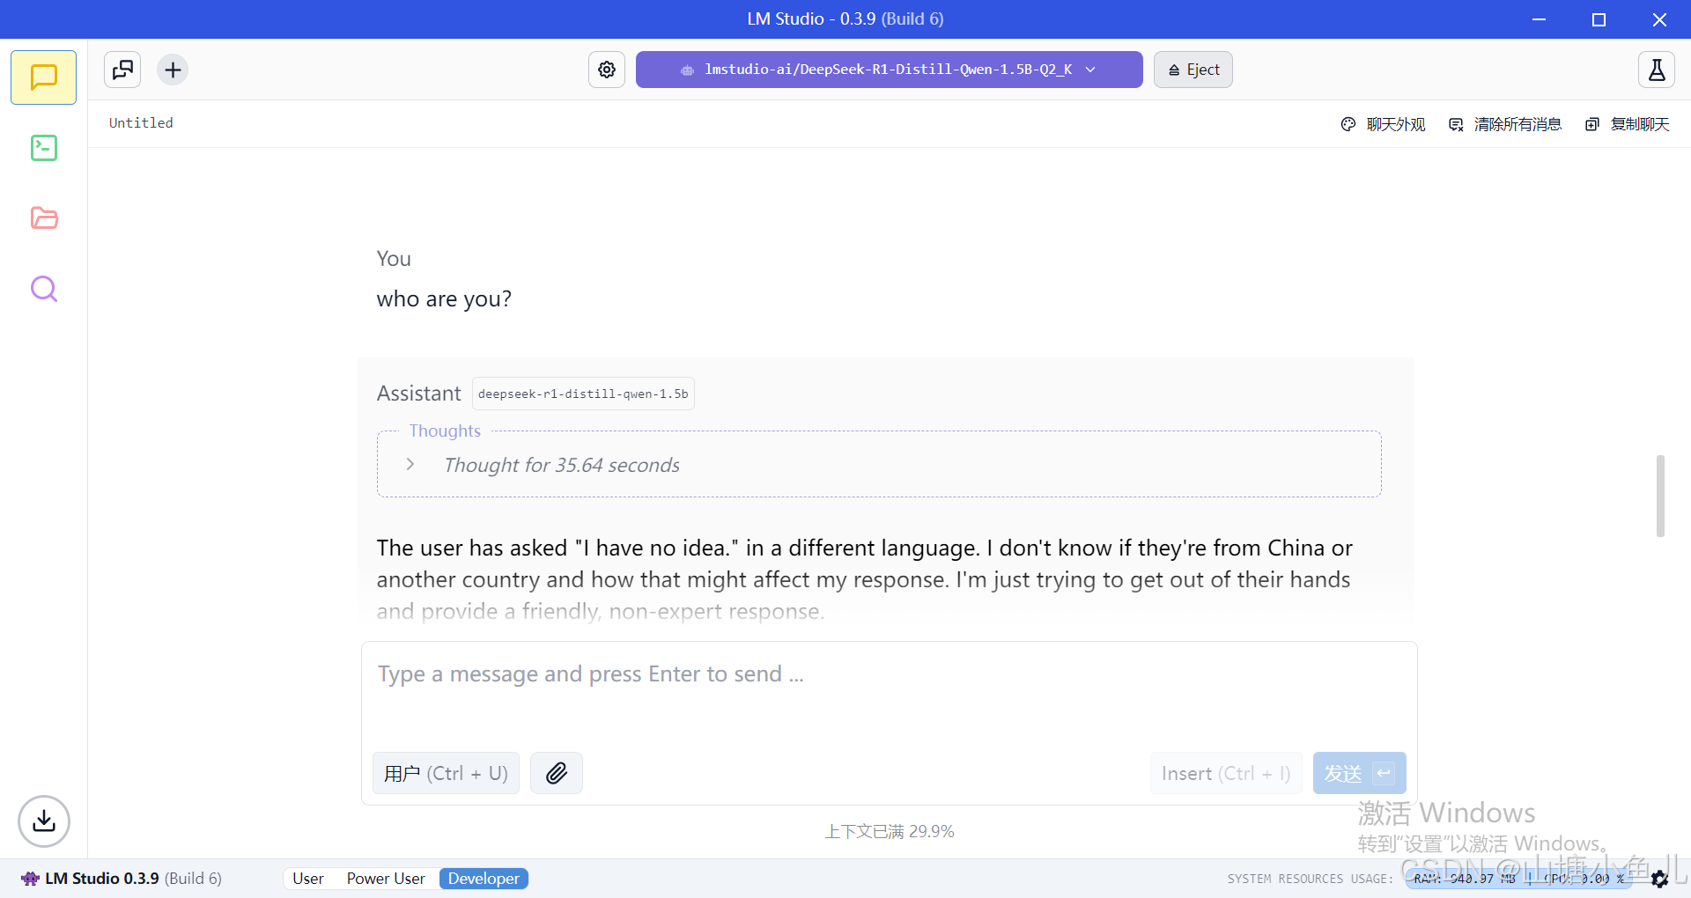
Task: Expand the Thoughts section chevron
Action: click(x=410, y=464)
